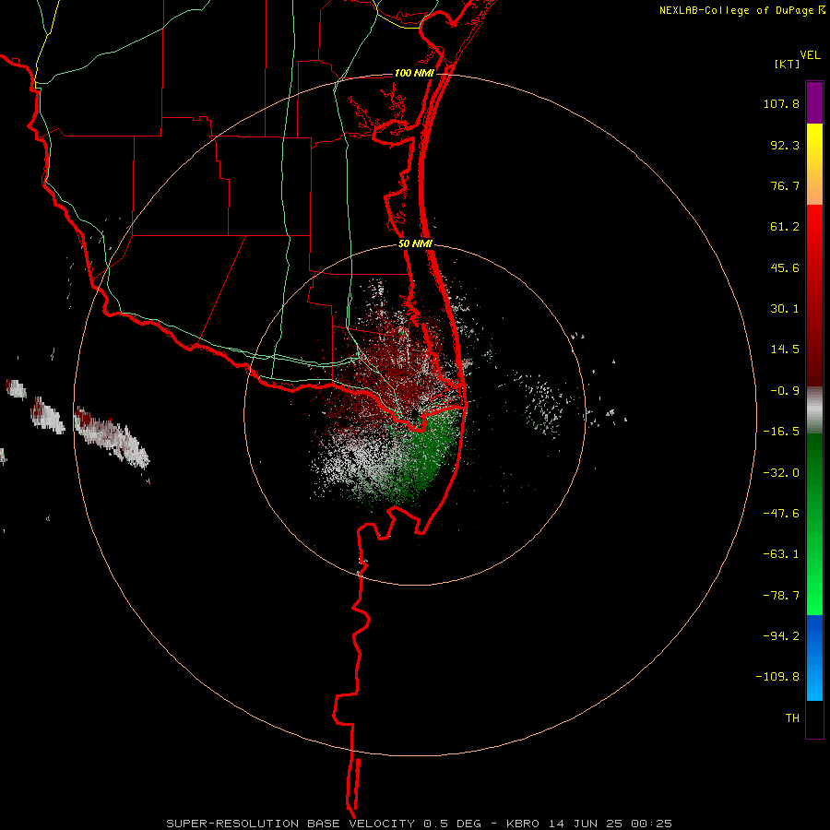Pick the gray near-zero segment of color bar

click(x=814, y=410)
